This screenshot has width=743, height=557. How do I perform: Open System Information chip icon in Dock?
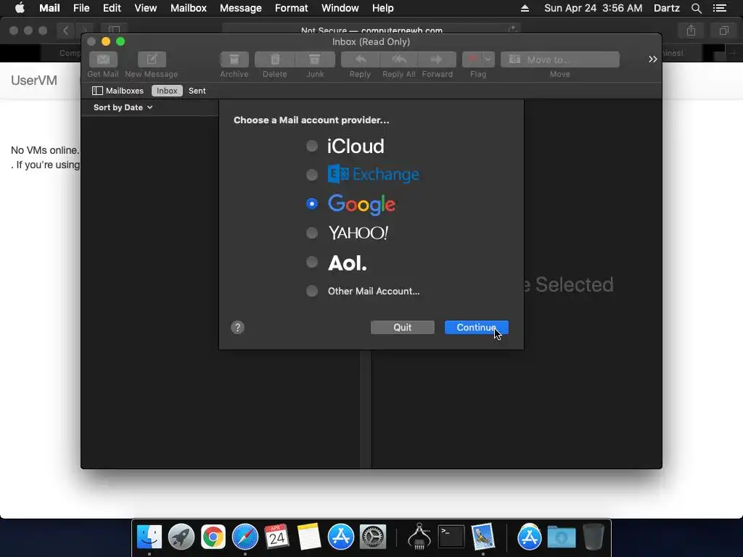tap(419, 537)
